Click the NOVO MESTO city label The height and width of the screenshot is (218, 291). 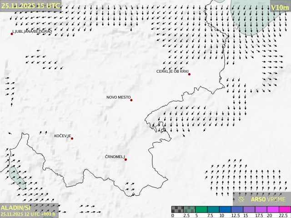coord(118,97)
